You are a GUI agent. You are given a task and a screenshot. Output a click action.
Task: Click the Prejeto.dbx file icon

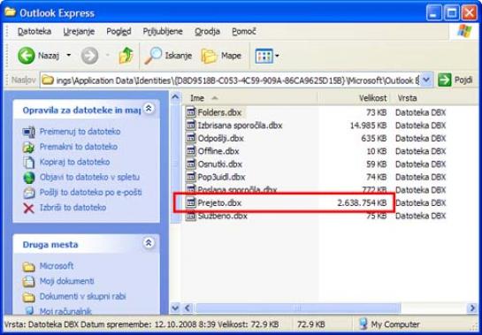click(190, 202)
